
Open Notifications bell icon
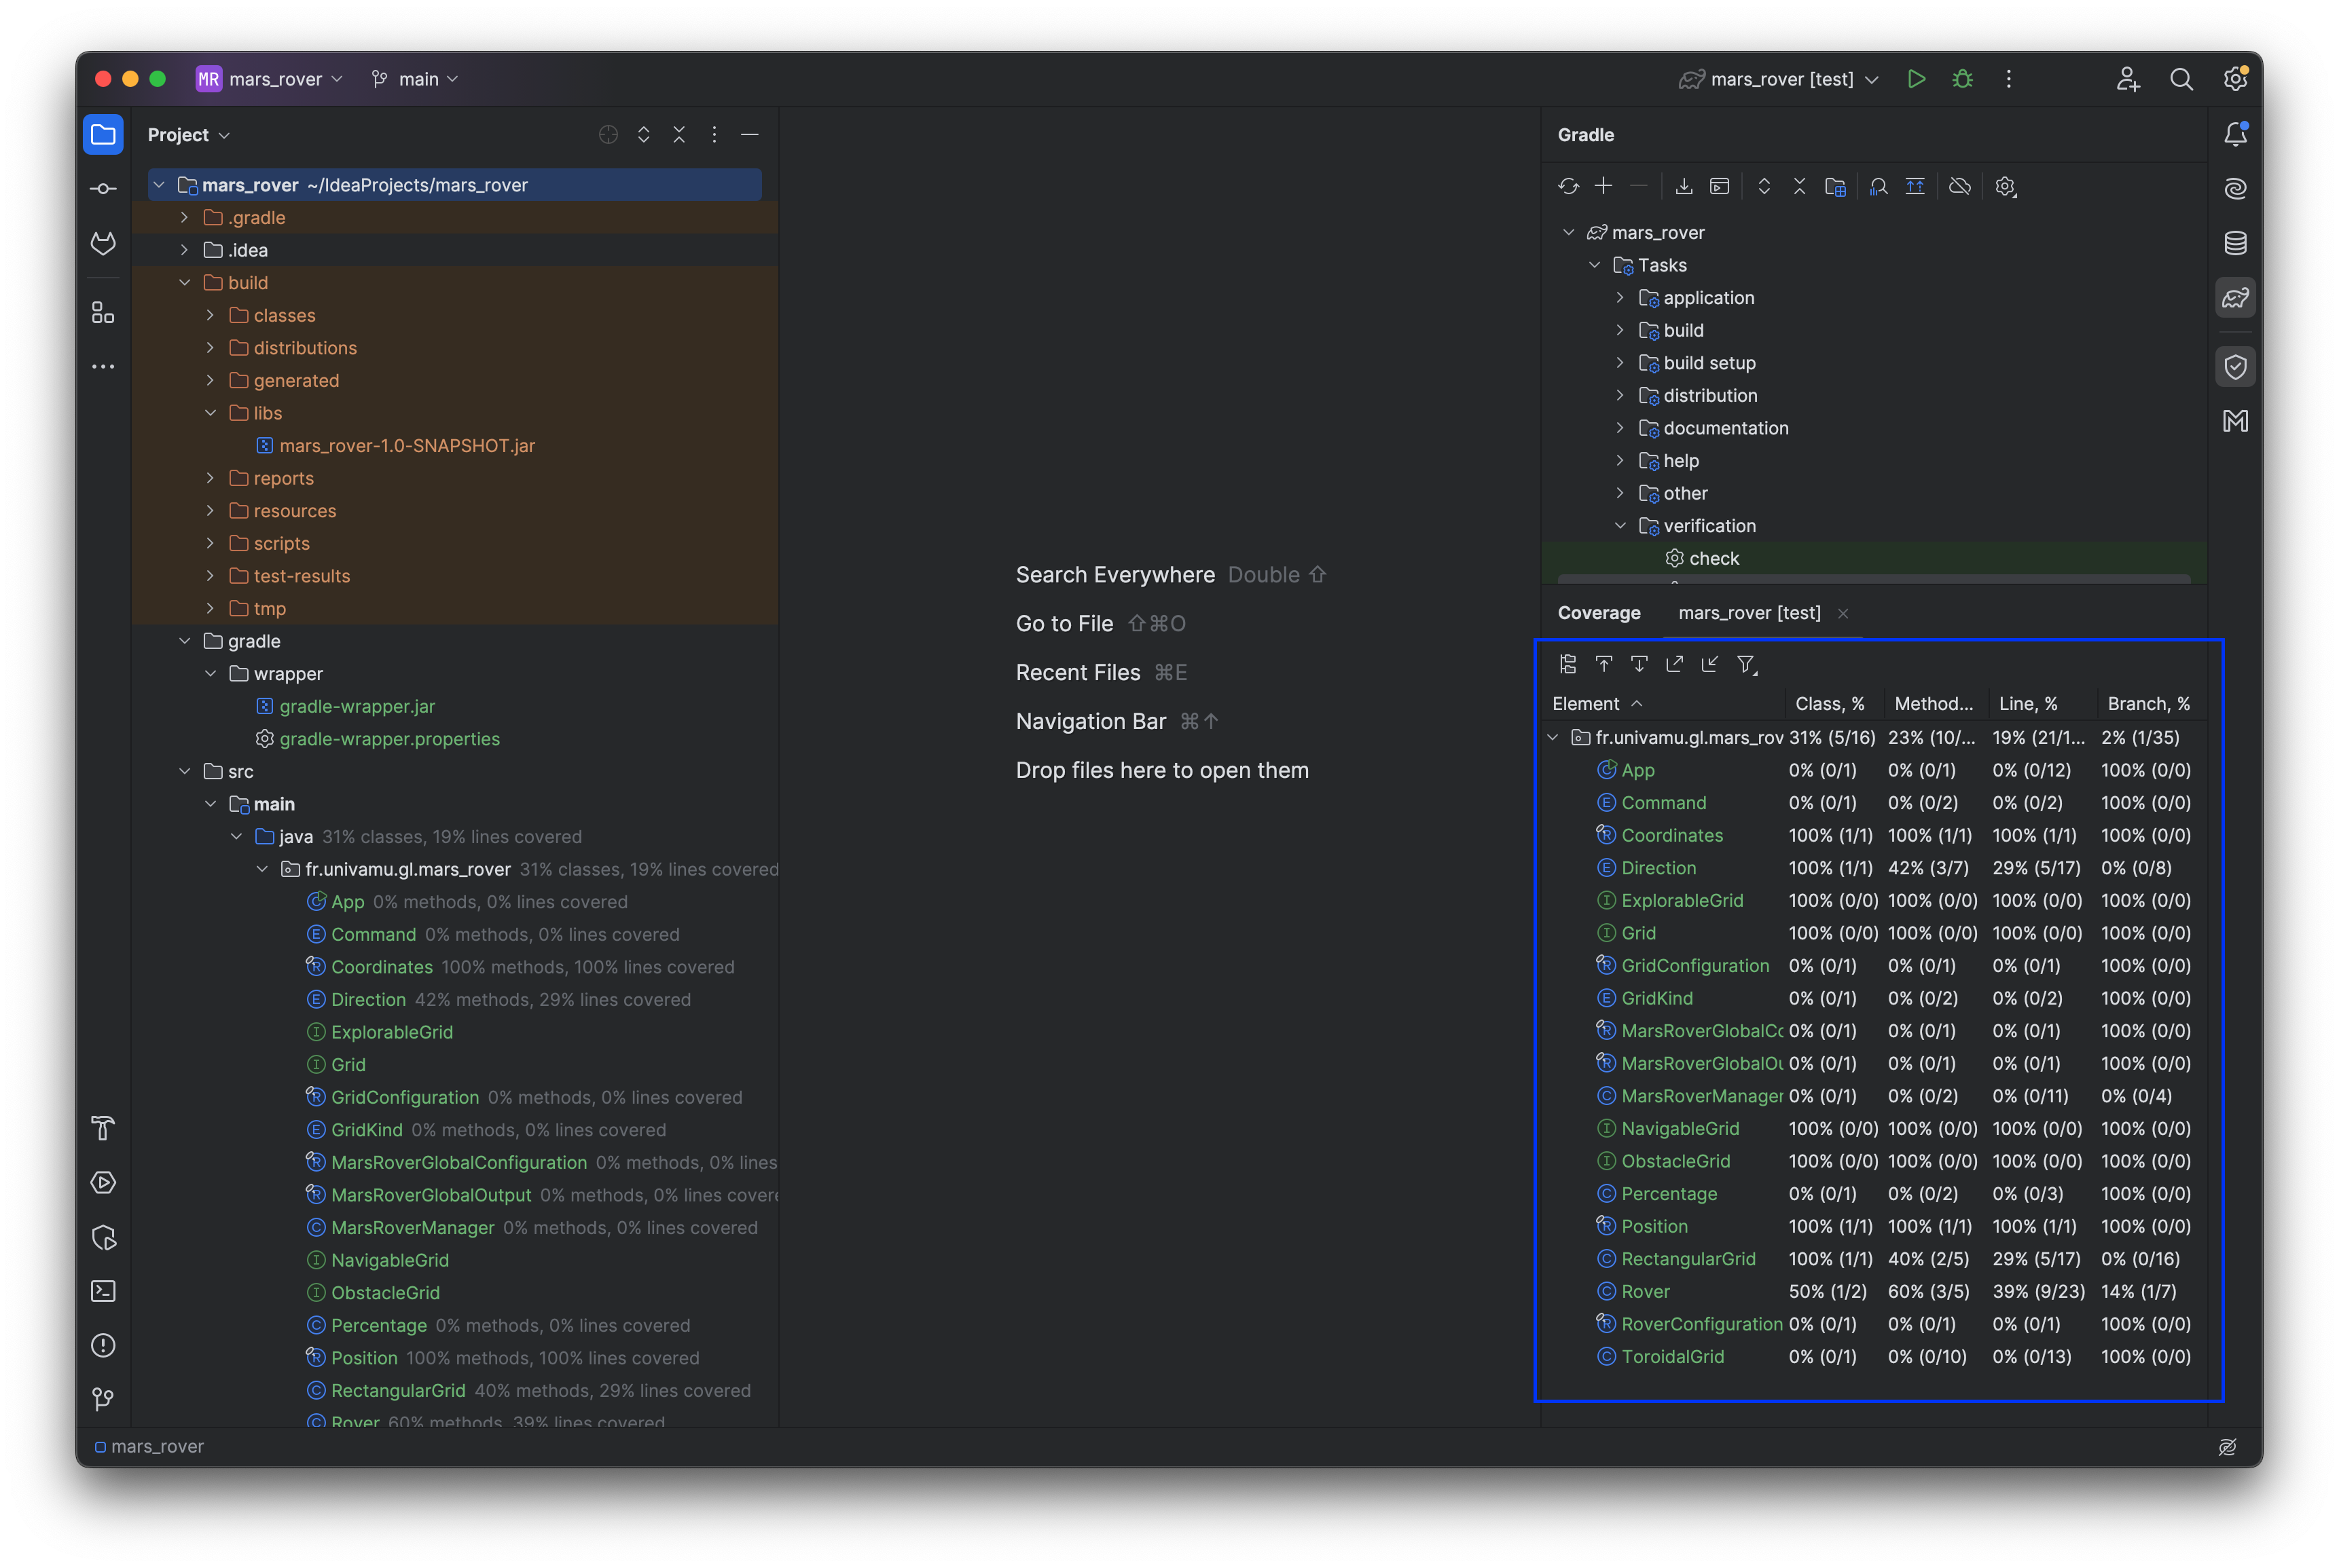click(2235, 135)
